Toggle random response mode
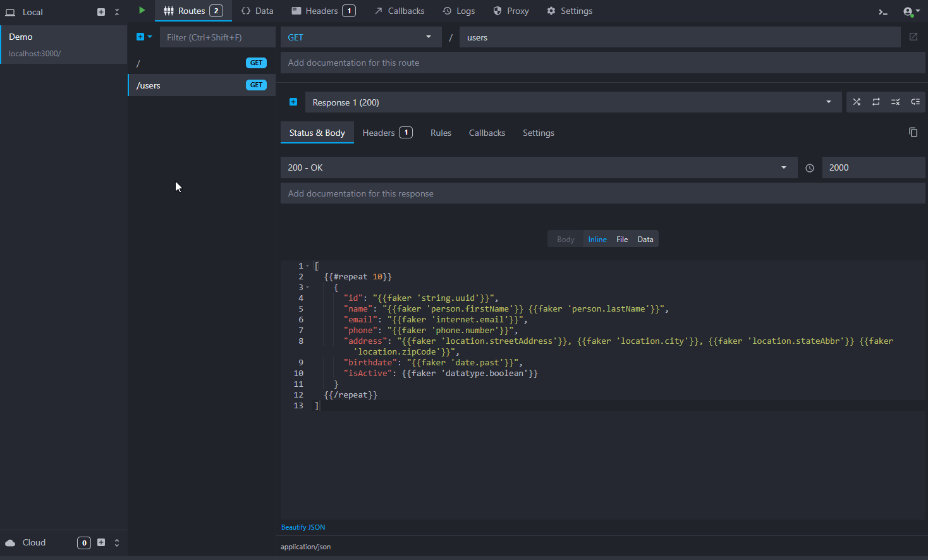The height and width of the screenshot is (560, 928). (x=857, y=102)
